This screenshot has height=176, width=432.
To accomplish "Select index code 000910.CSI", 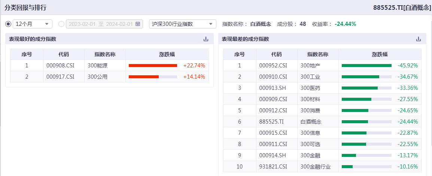I will tap(273, 77).
